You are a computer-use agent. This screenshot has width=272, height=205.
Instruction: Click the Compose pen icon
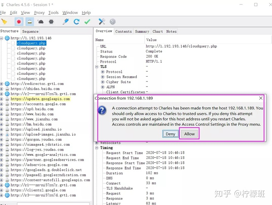pyautogui.click(x=66, y=22)
